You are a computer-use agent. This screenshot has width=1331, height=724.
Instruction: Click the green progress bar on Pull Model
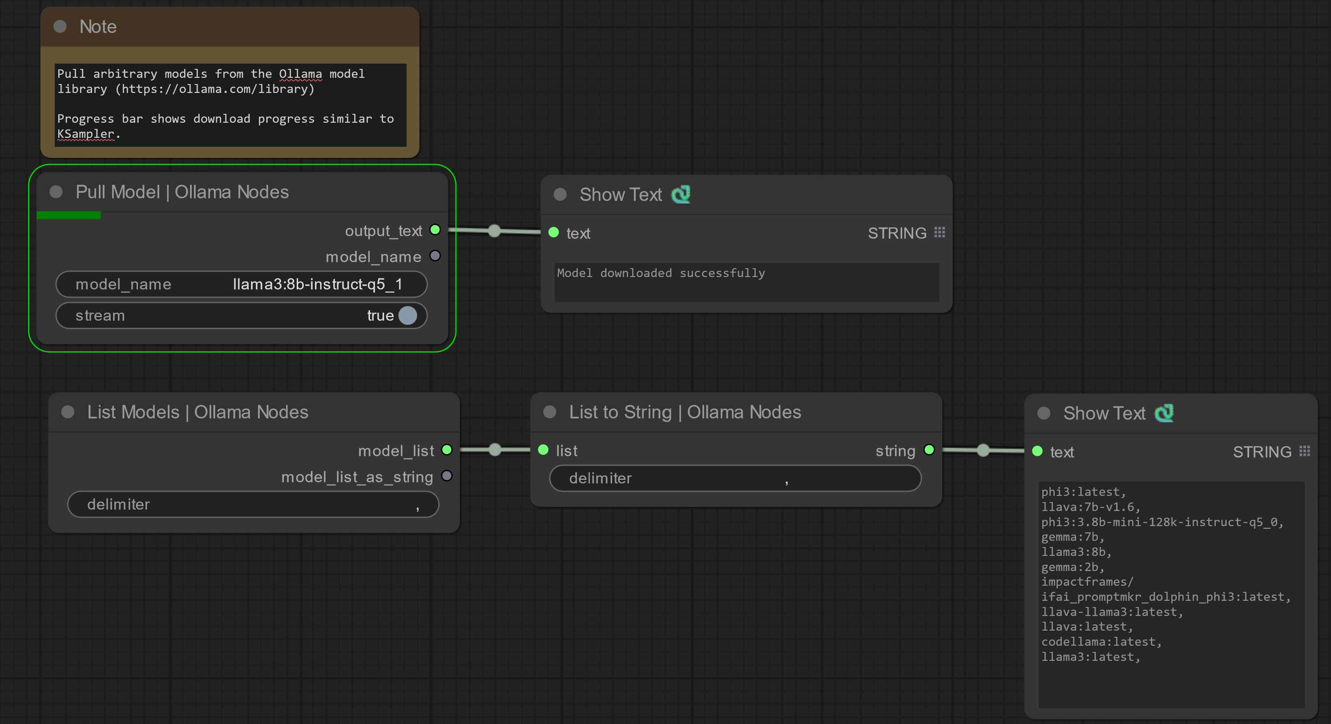69,215
